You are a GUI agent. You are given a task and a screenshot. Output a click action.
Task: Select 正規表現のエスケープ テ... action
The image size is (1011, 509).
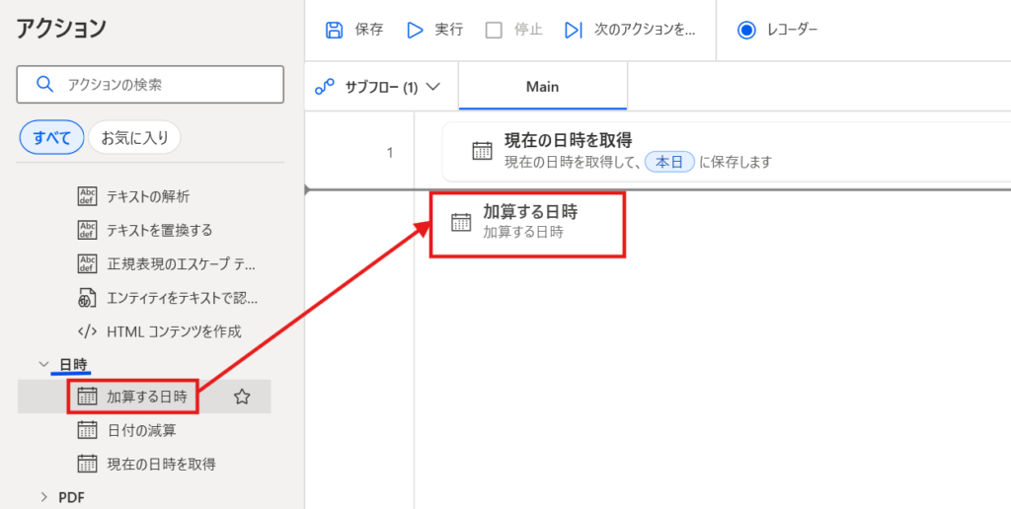click(183, 263)
